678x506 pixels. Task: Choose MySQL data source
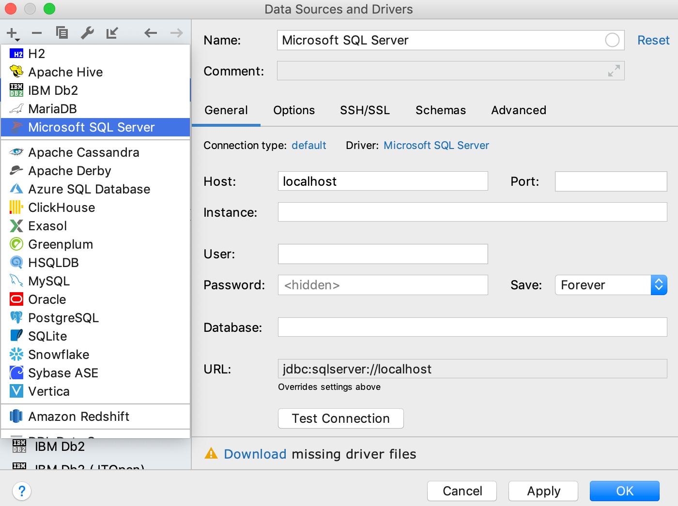tap(95, 281)
